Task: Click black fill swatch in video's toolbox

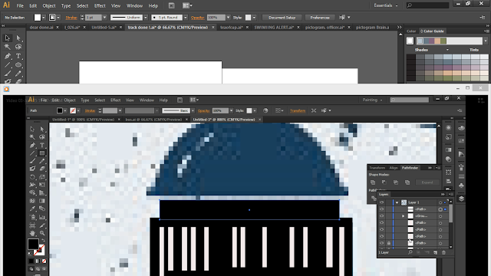Action: tap(33, 244)
